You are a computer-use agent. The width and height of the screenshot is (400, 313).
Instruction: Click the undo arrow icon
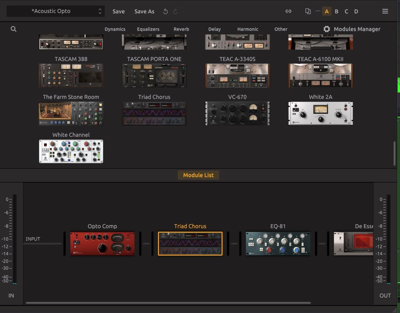[166, 11]
